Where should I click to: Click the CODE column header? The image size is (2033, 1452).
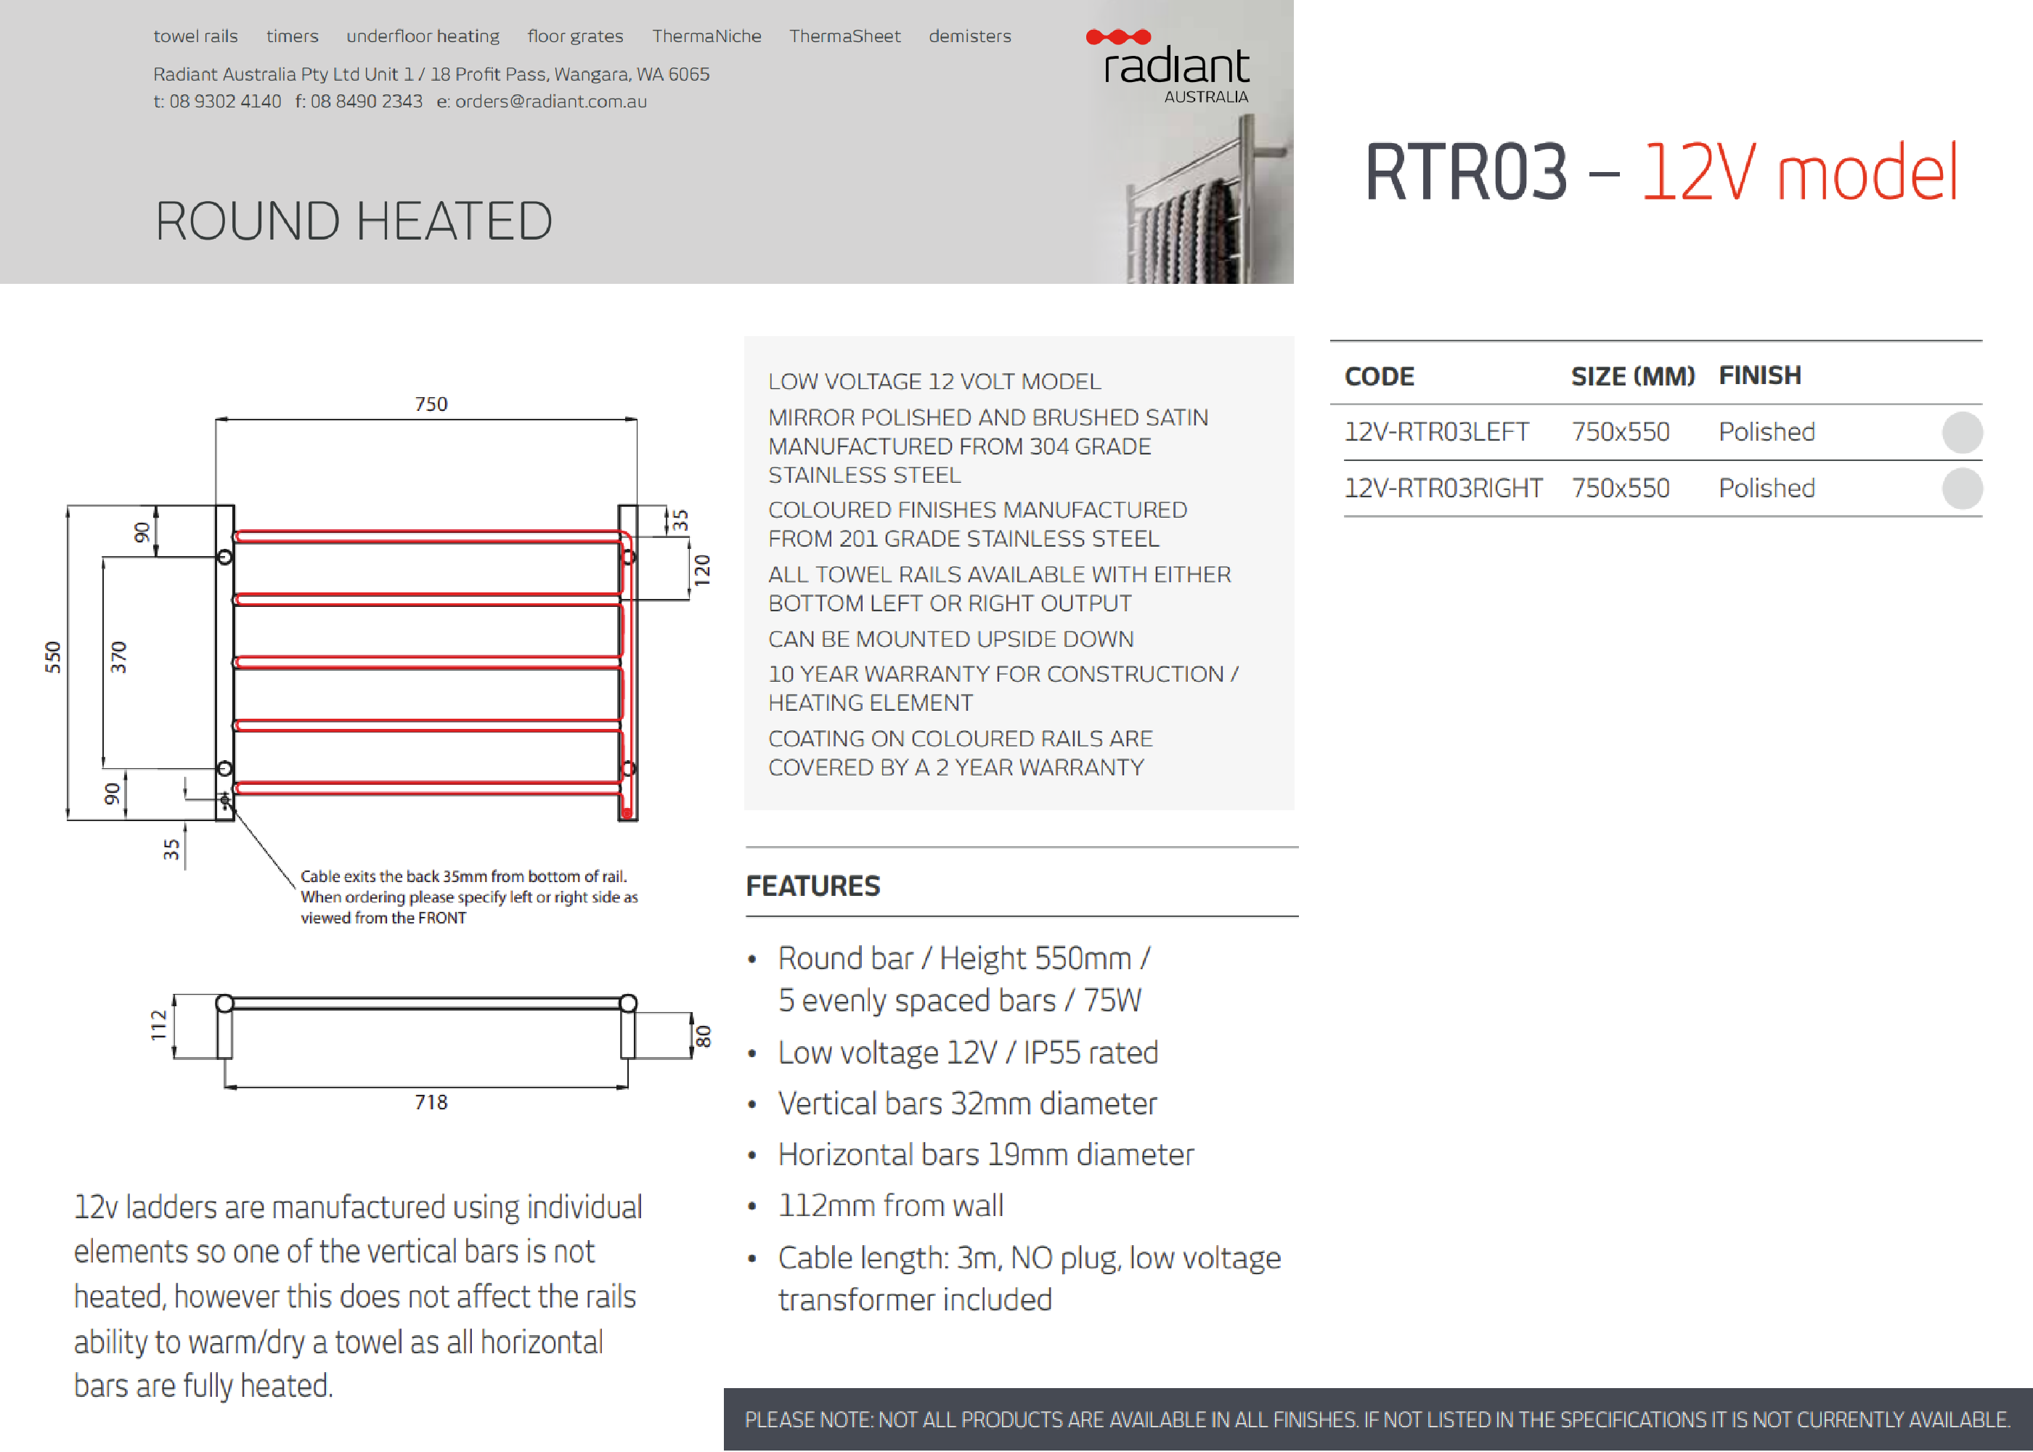pos(1379,376)
